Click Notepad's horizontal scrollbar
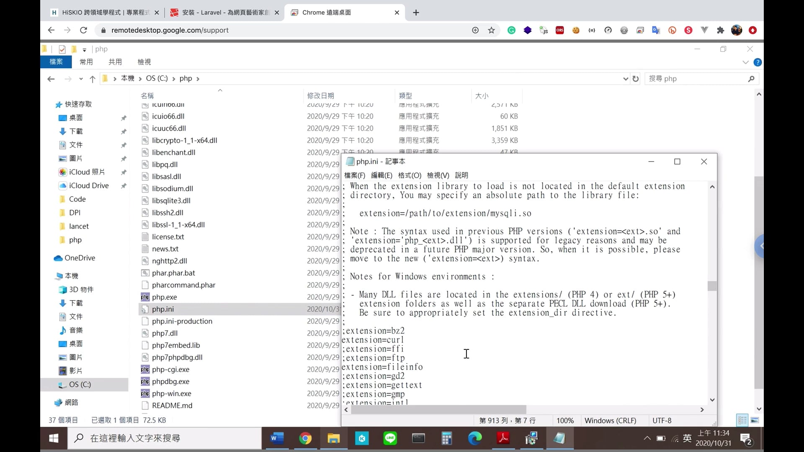 pos(438,410)
